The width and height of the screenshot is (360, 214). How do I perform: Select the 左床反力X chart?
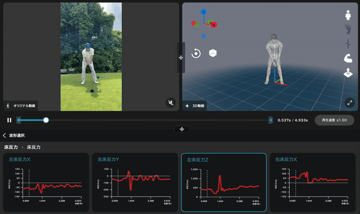pos(46,183)
